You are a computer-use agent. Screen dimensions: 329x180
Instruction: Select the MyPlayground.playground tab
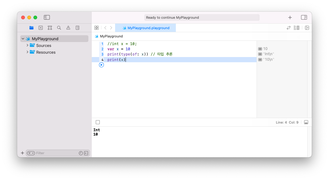point(146,28)
